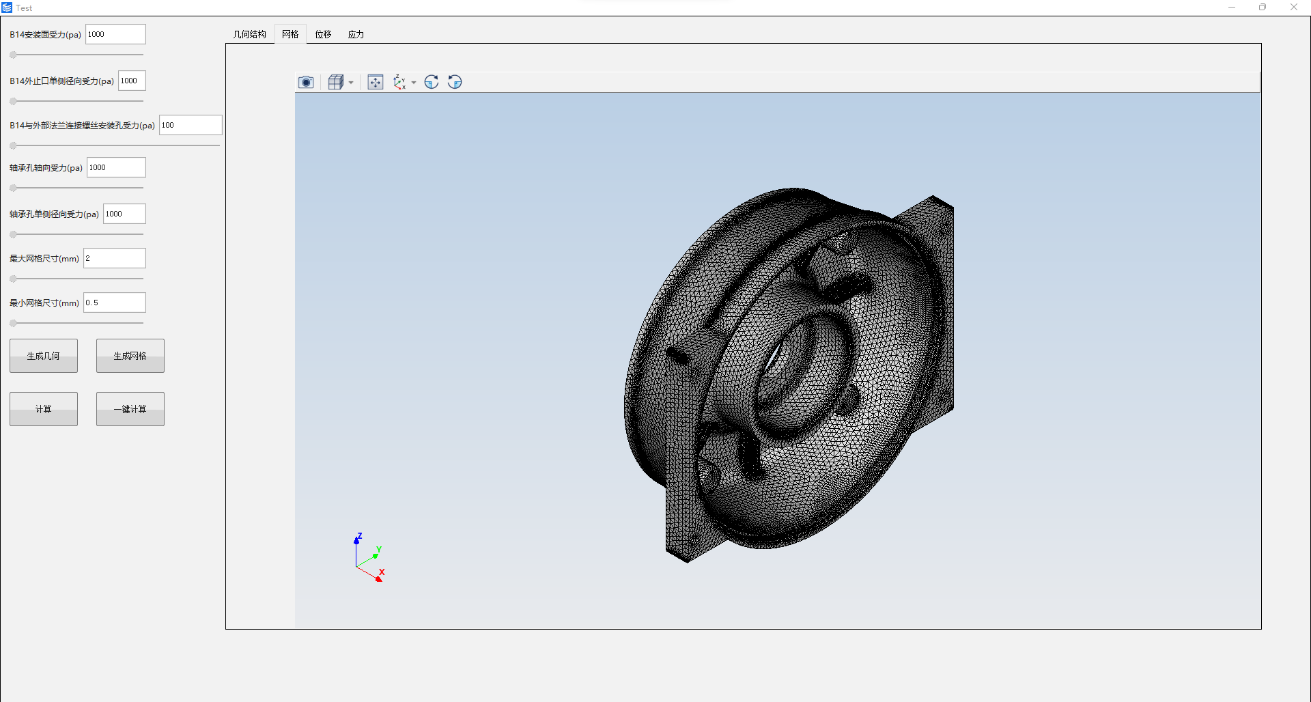Viewport: 1311px width, 702px height.
Task: Rotate view counterclockwise with the toolbar icon
Action: click(x=455, y=82)
